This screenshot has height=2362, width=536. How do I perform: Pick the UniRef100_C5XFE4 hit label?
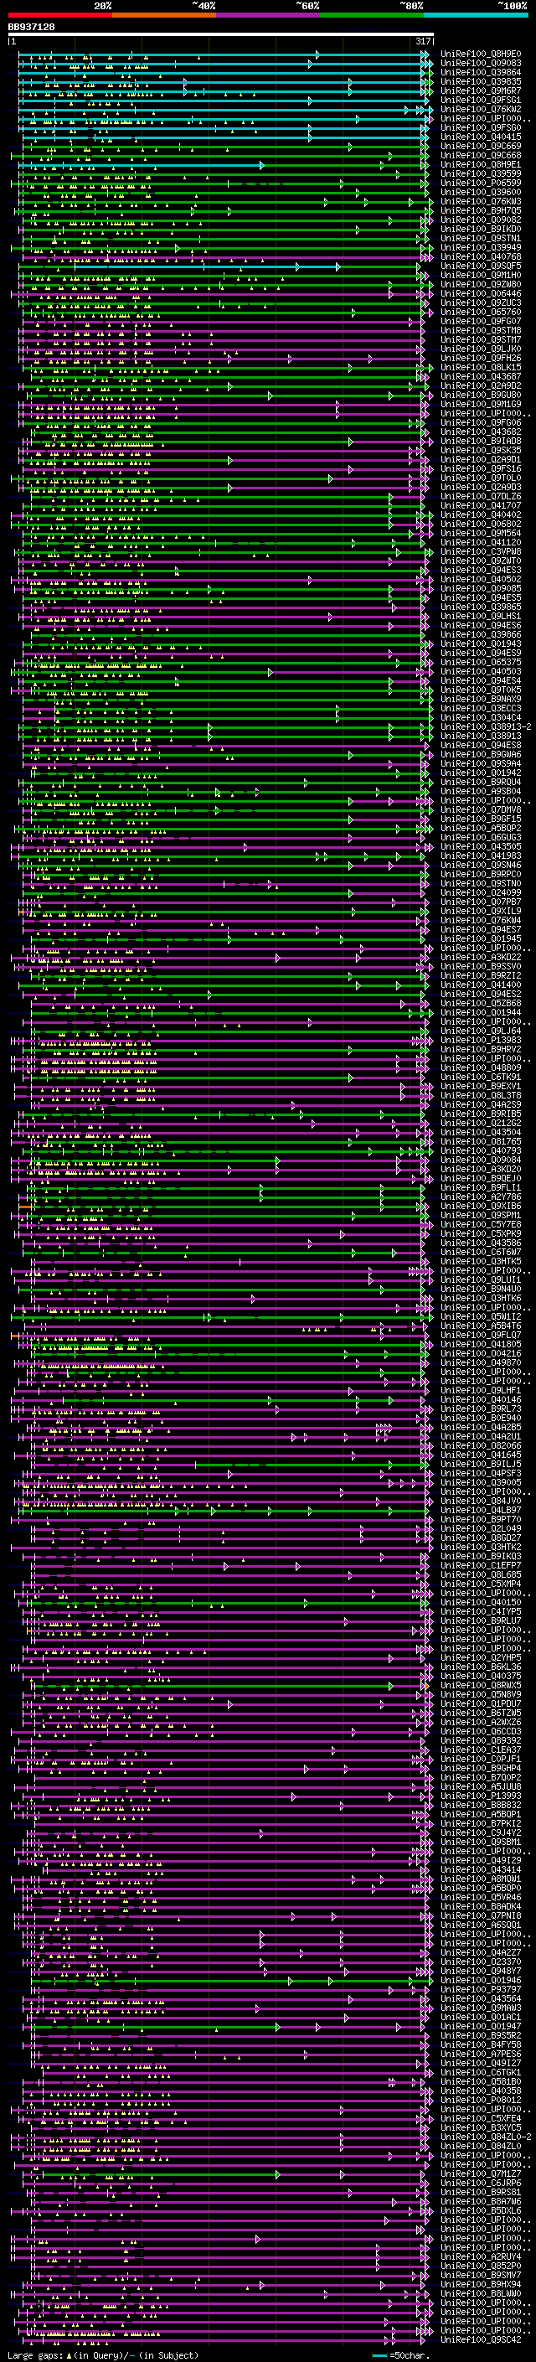point(481,2118)
